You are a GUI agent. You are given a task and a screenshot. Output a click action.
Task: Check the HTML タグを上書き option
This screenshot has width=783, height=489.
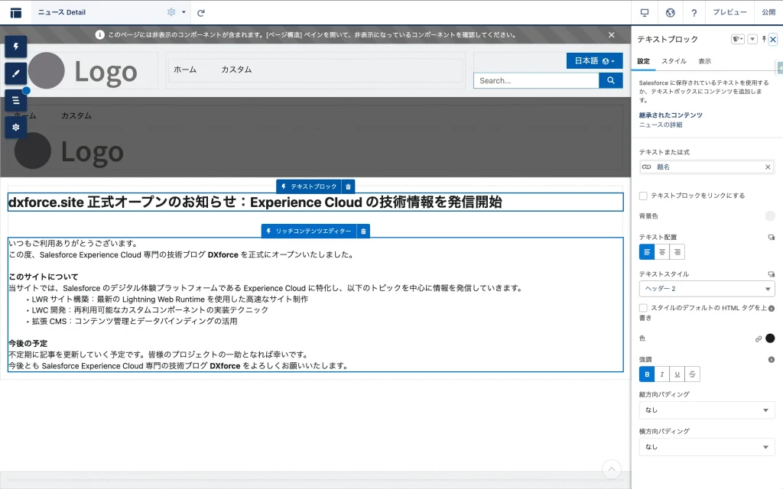pos(643,308)
